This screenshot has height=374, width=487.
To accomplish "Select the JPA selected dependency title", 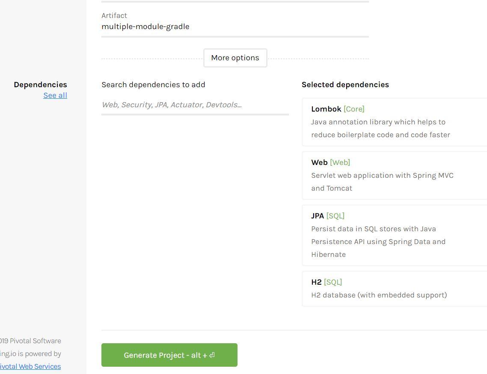I will coord(318,216).
